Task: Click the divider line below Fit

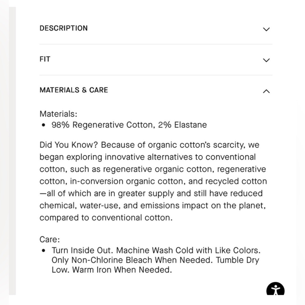Action: coord(156,75)
